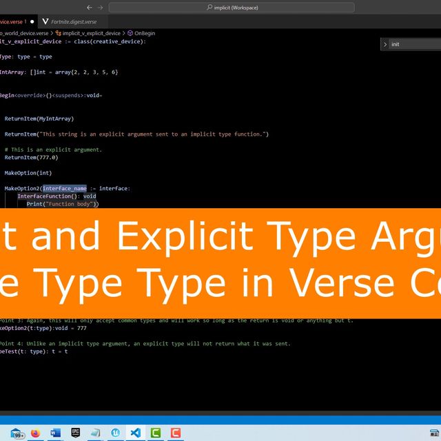
Task: Open the Notepad taskbar icon
Action: [95, 433]
